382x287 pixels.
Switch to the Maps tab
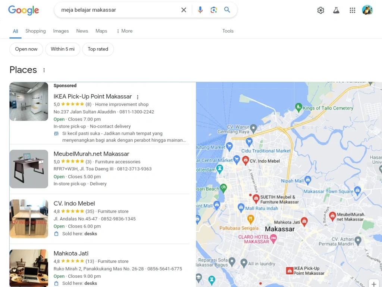[101, 31]
